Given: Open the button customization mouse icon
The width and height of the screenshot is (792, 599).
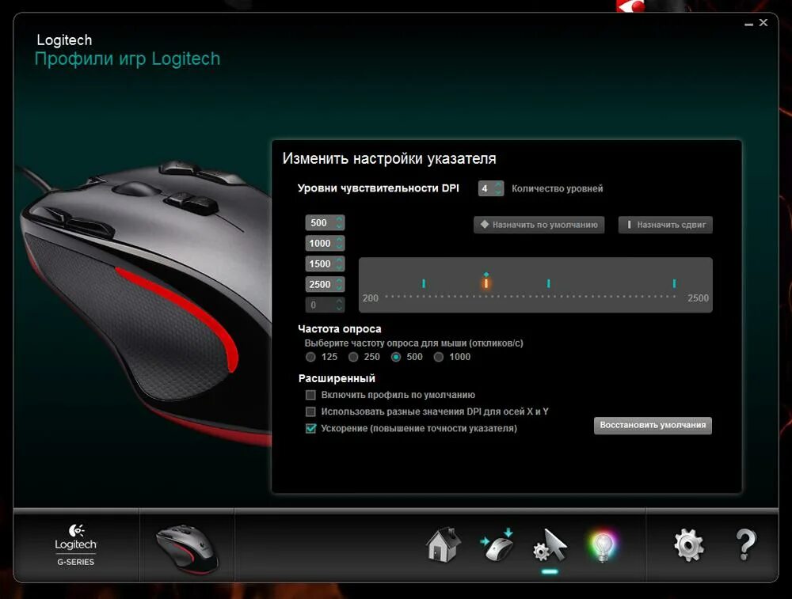Looking at the screenshot, I should click(x=497, y=545).
